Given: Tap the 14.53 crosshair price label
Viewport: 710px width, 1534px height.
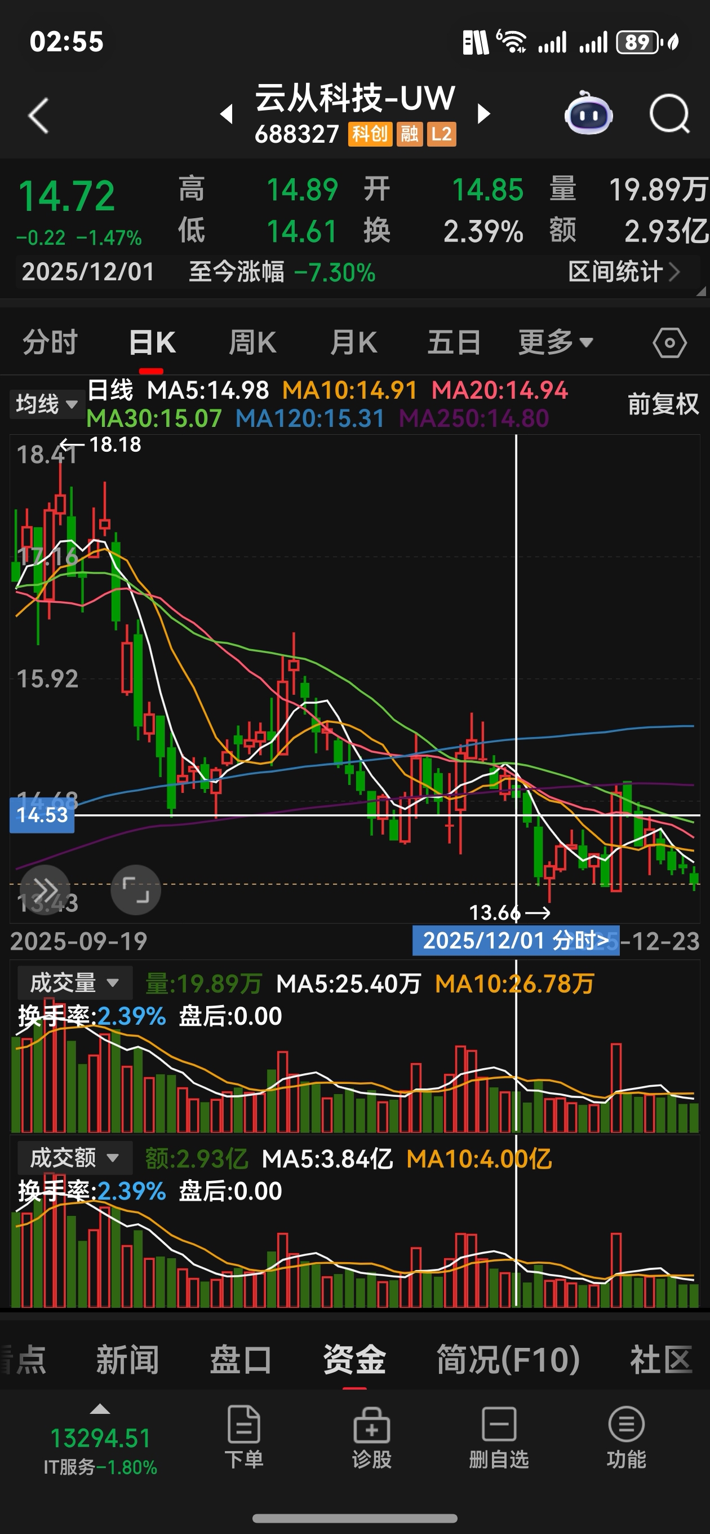Looking at the screenshot, I should [42, 816].
